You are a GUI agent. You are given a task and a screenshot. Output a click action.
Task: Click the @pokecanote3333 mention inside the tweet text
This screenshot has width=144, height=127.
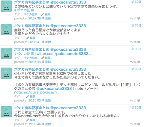(x=54, y=89)
